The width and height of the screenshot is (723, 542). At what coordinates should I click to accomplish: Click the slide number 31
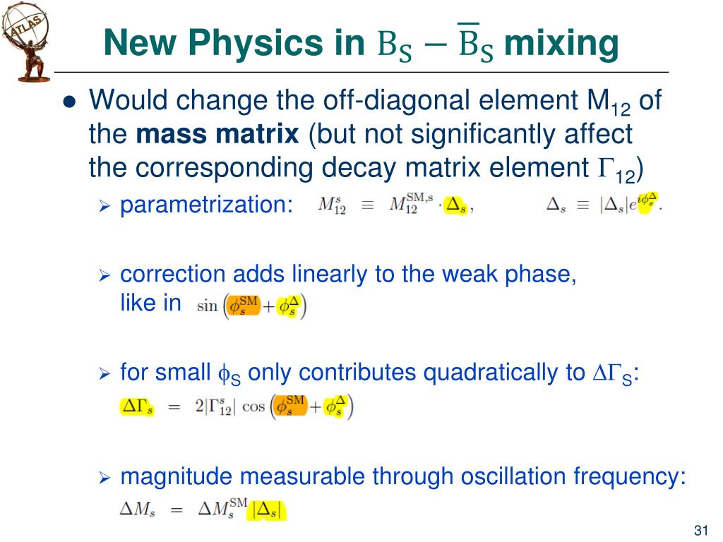(x=701, y=530)
